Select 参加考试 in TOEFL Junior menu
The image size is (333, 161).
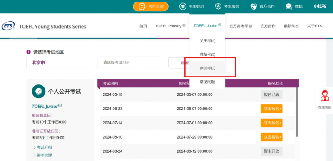pos(207,68)
